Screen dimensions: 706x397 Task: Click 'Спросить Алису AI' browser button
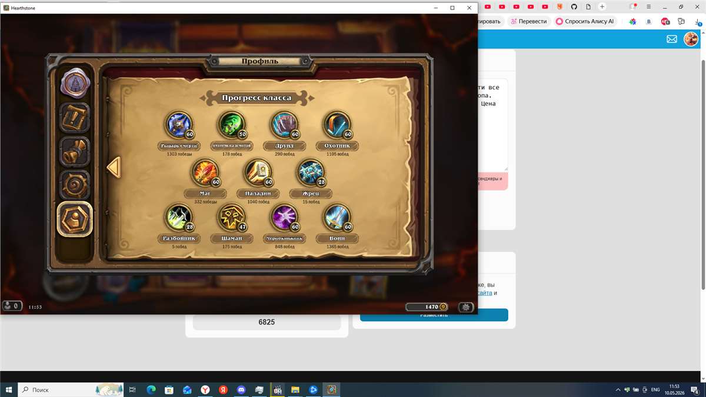[x=585, y=21]
